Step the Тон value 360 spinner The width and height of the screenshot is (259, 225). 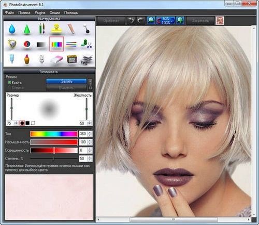click(90, 134)
